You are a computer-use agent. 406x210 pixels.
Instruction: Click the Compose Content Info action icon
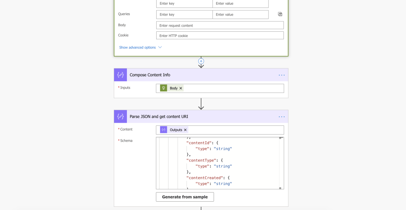coord(121,75)
